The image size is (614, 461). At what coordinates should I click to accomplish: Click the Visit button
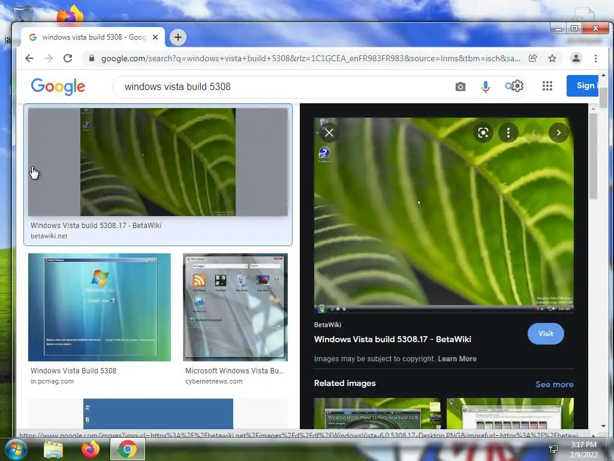click(x=546, y=334)
